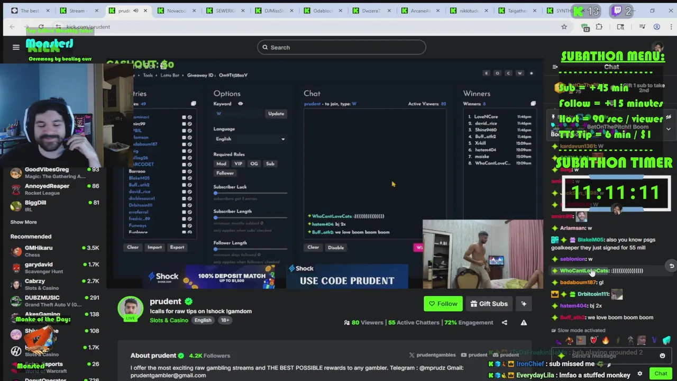Screen dimensions: 677x381
Task: Open the Language English dropdown
Action: click(250, 139)
